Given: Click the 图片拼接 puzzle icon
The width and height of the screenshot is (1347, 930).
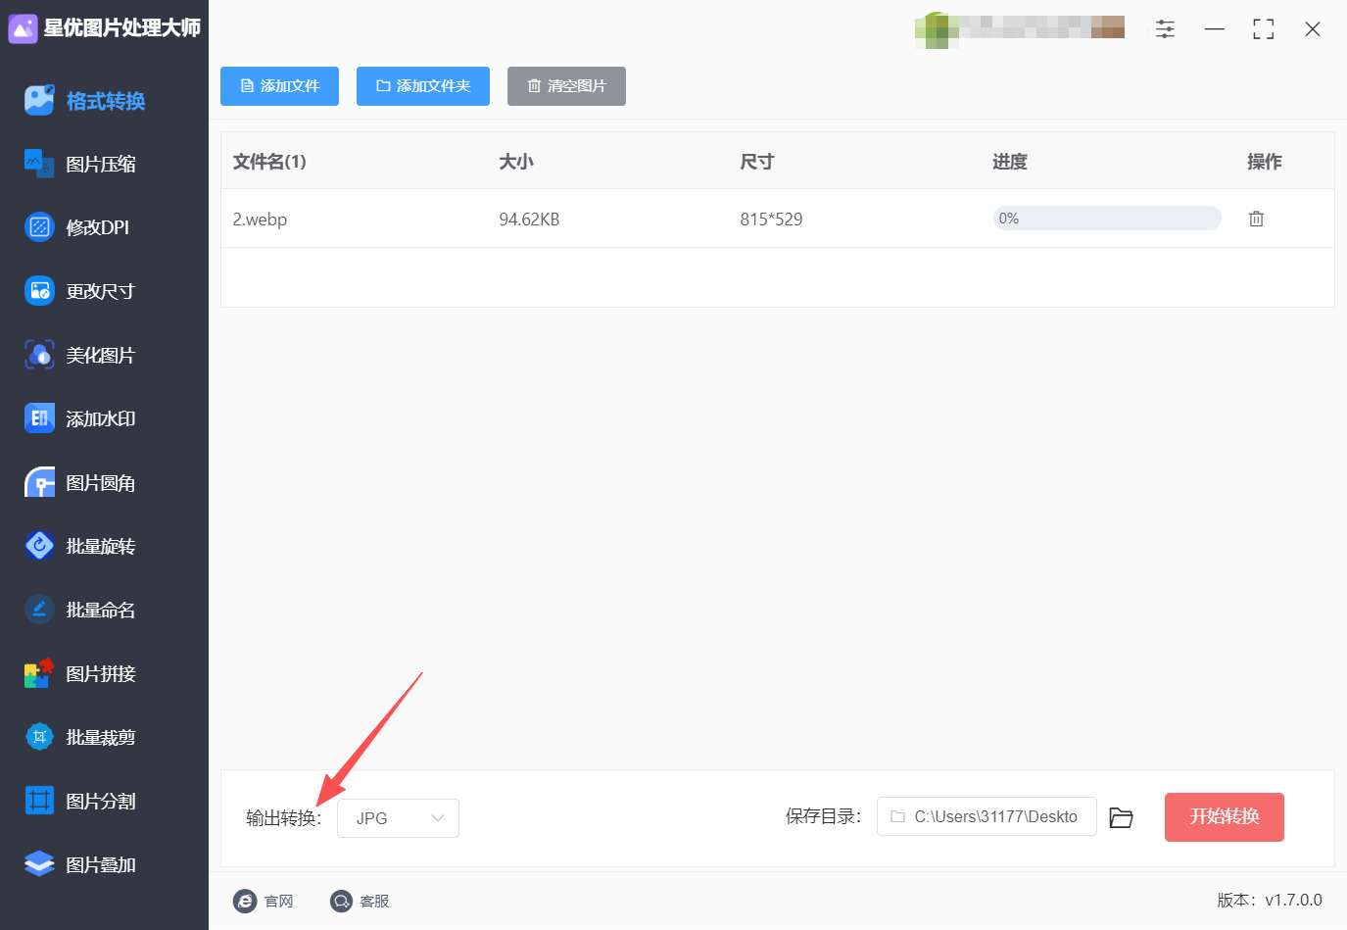Looking at the screenshot, I should pyautogui.click(x=39, y=673).
